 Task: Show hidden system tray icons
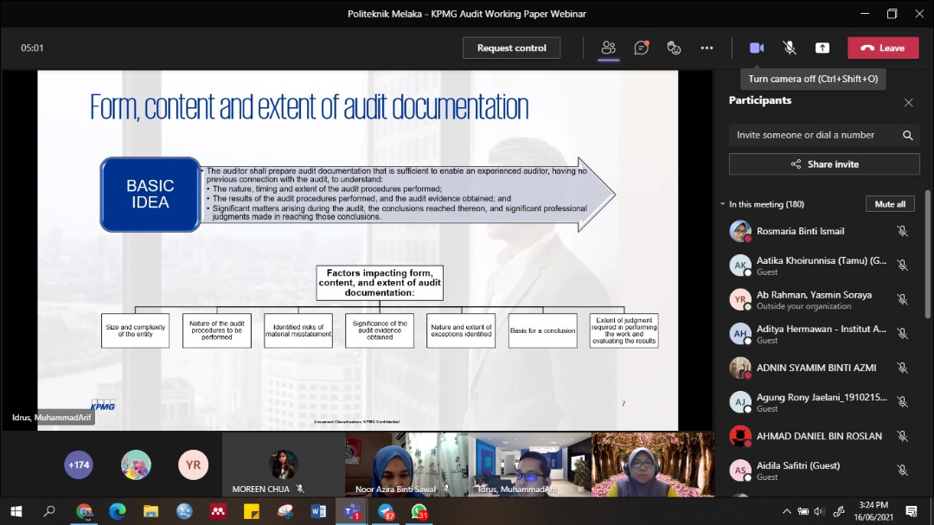pyautogui.click(x=787, y=511)
